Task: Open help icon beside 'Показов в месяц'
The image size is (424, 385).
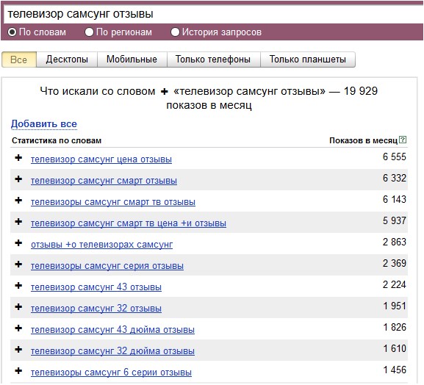Action: tap(403, 140)
